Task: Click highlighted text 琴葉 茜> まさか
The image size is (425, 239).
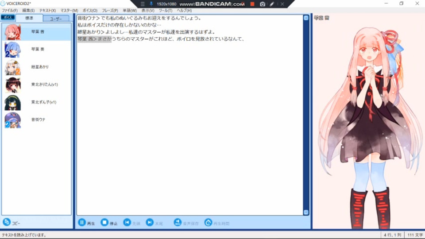Action: 94,39
